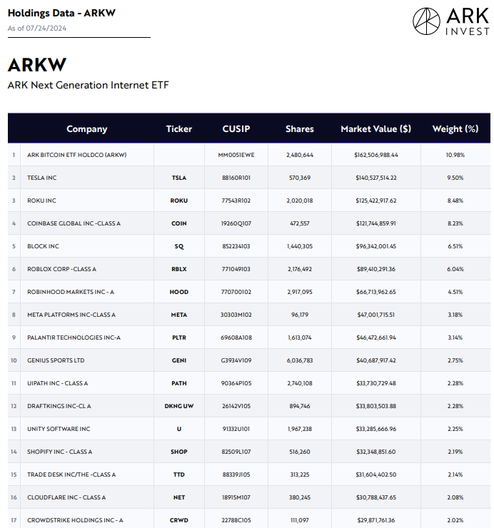The width and height of the screenshot is (494, 528).
Task: Click the ARK Invest logo icon
Action: [426, 21]
